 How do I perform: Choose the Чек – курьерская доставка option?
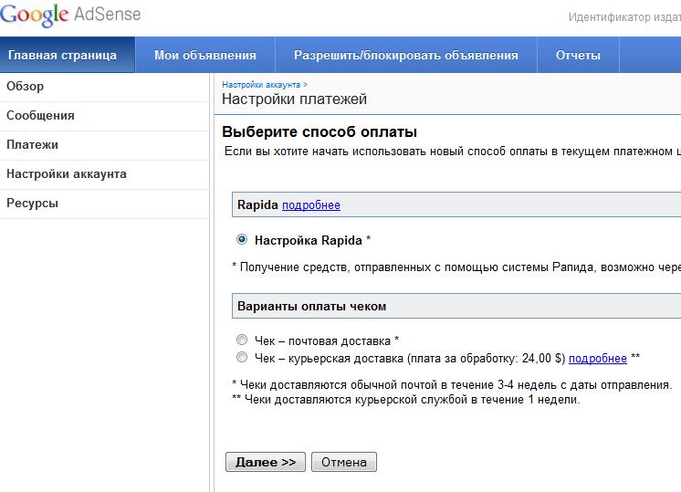pos(242,358)
